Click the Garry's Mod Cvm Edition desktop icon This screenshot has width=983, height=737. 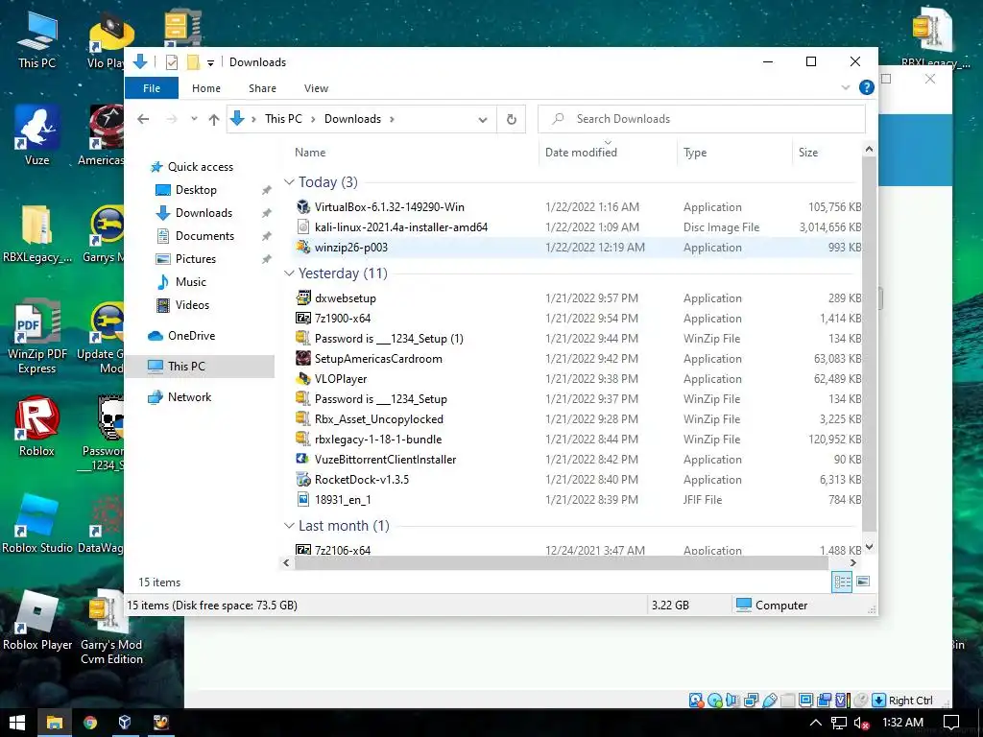click(x=111, y=628)
